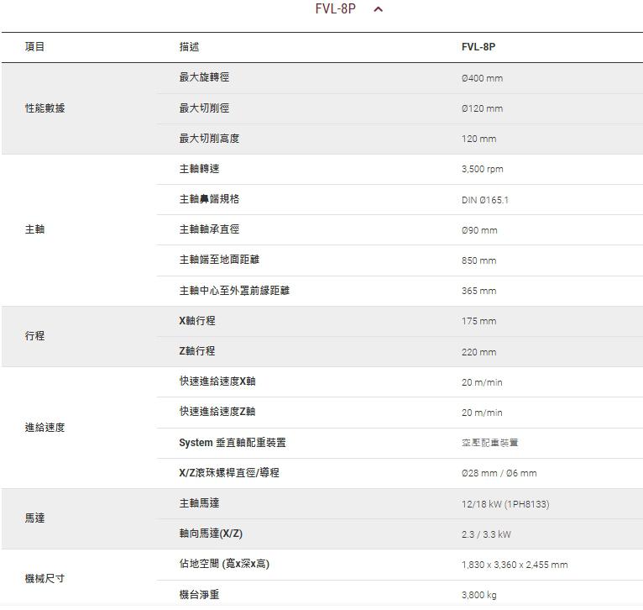Select the 項目 column header
Screen dimensions: 643x610
tap(35, 47)
